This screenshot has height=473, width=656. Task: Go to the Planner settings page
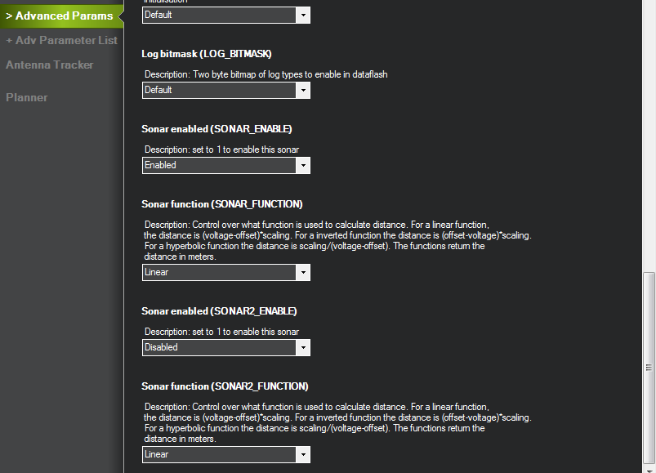pyautogui.click(x=27, y=97)
